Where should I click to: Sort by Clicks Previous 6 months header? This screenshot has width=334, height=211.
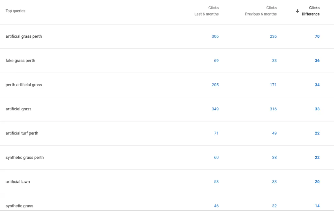pos(261,11)
